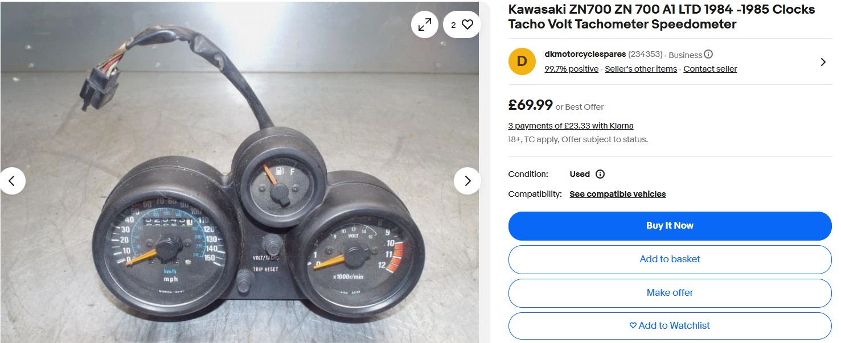Viewport: 841px width, 343px height.
Task: Click the Make offer button
Action: tap(670, 293)
